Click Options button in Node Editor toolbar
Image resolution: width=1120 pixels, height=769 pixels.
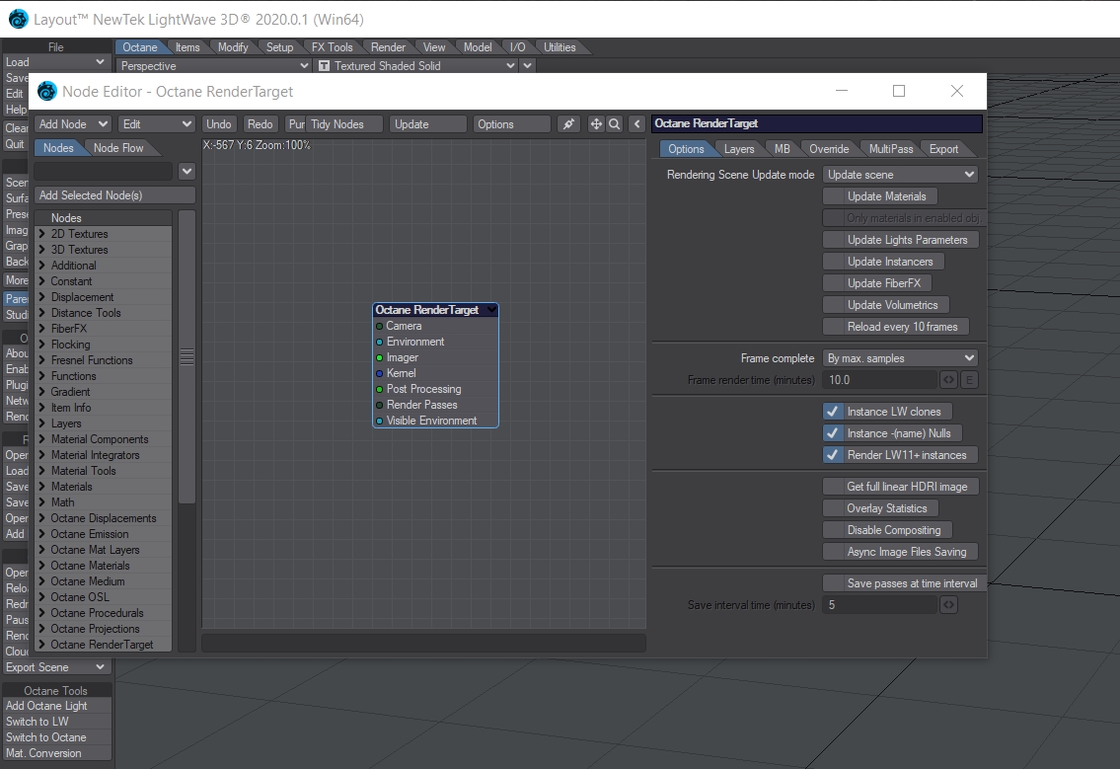click(x=511, y=124)
